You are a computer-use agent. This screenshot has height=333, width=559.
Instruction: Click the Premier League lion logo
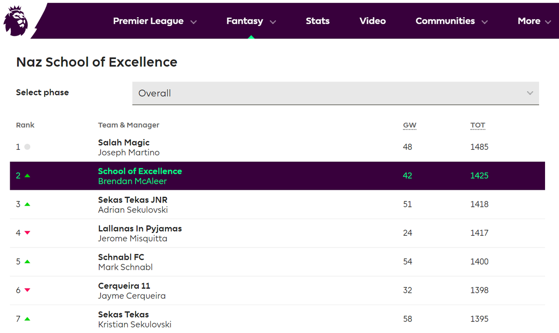click(x=16, y=21)
